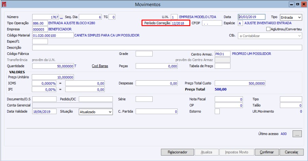Focus the OP field
308x161 pixels.
[229, 105]
